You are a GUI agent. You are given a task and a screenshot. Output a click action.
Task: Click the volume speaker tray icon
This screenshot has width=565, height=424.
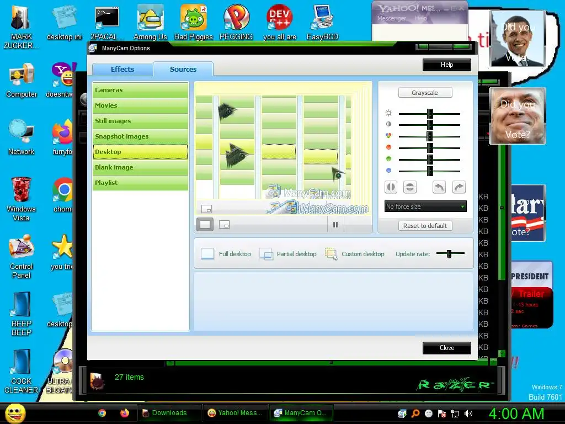(468, 414)
